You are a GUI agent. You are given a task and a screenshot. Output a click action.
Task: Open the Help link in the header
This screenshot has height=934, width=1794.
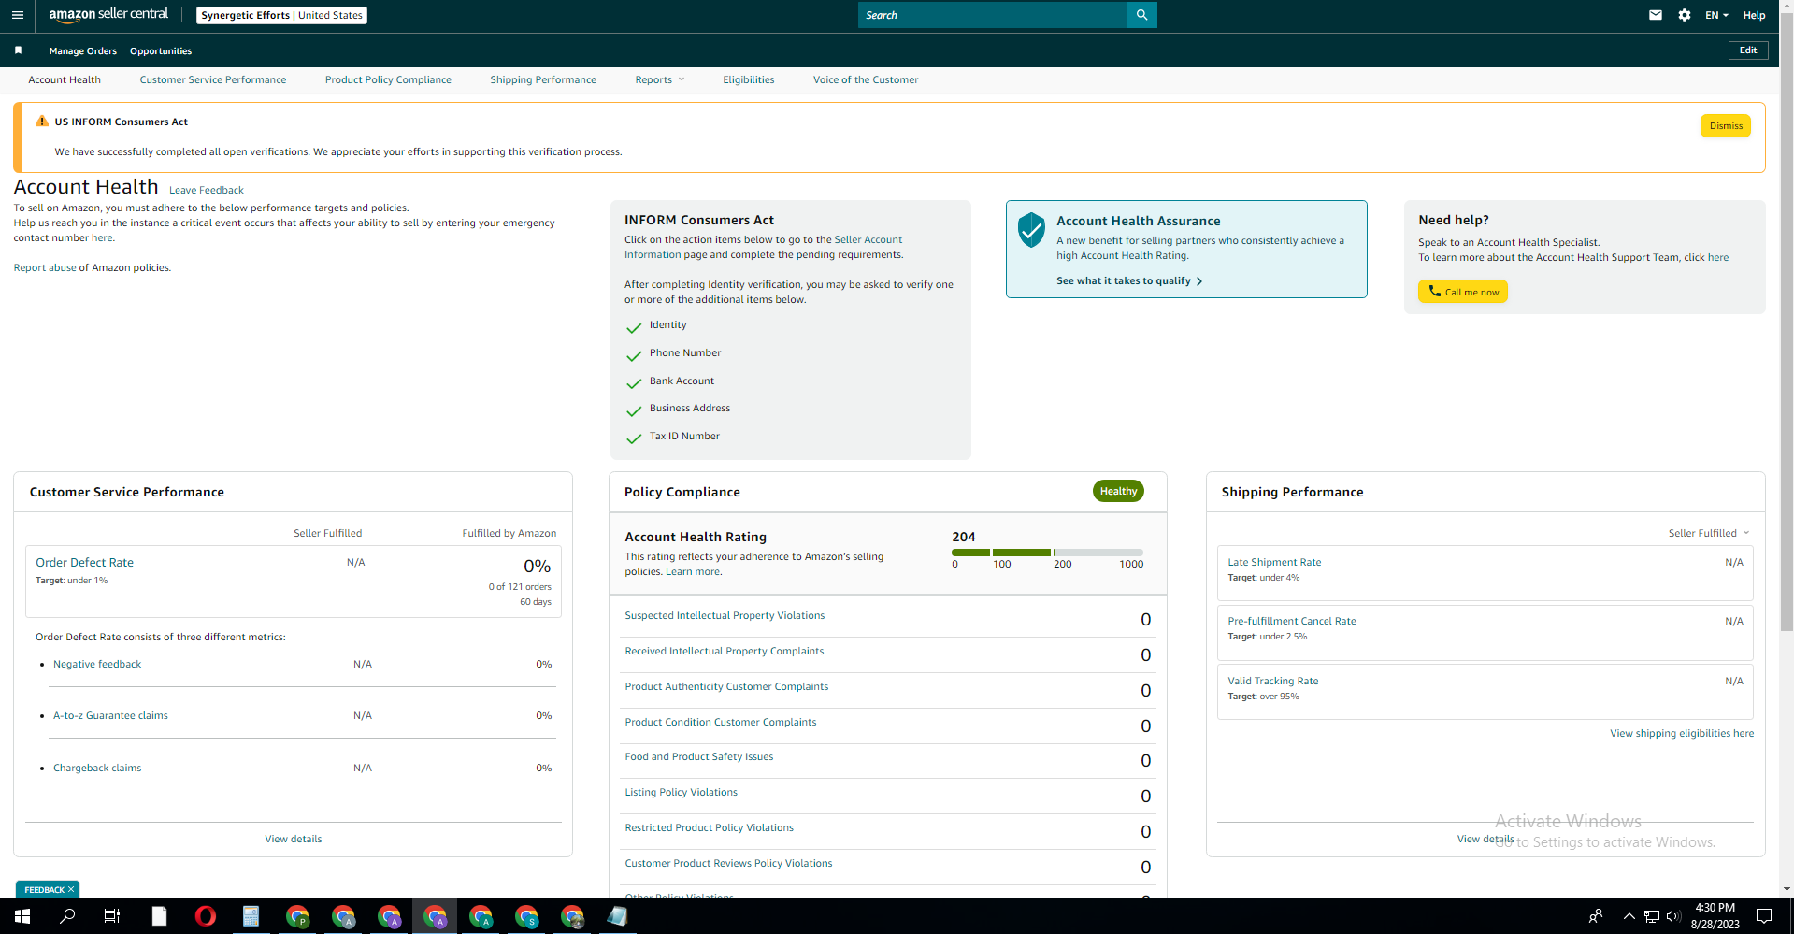pos(1754,15)
